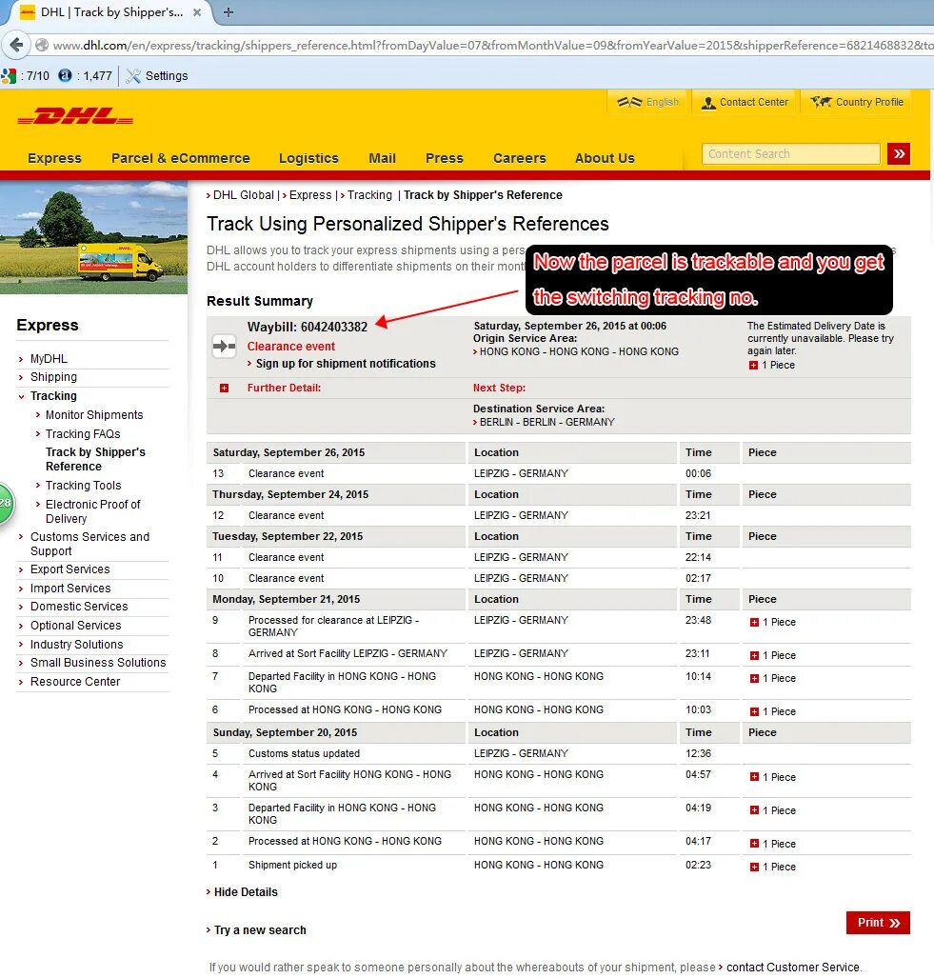Viewport: 934px width, 978px height.
Task: Submit content search with red arrow button
Action: (x=899, y=153)
